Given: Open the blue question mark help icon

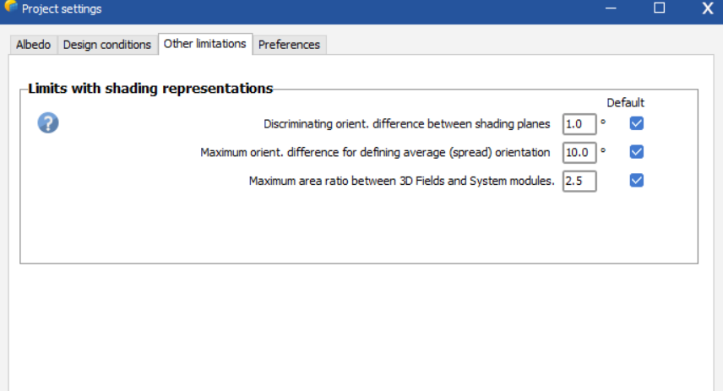Looking at the screenshot, I should [x=48, y=123].
